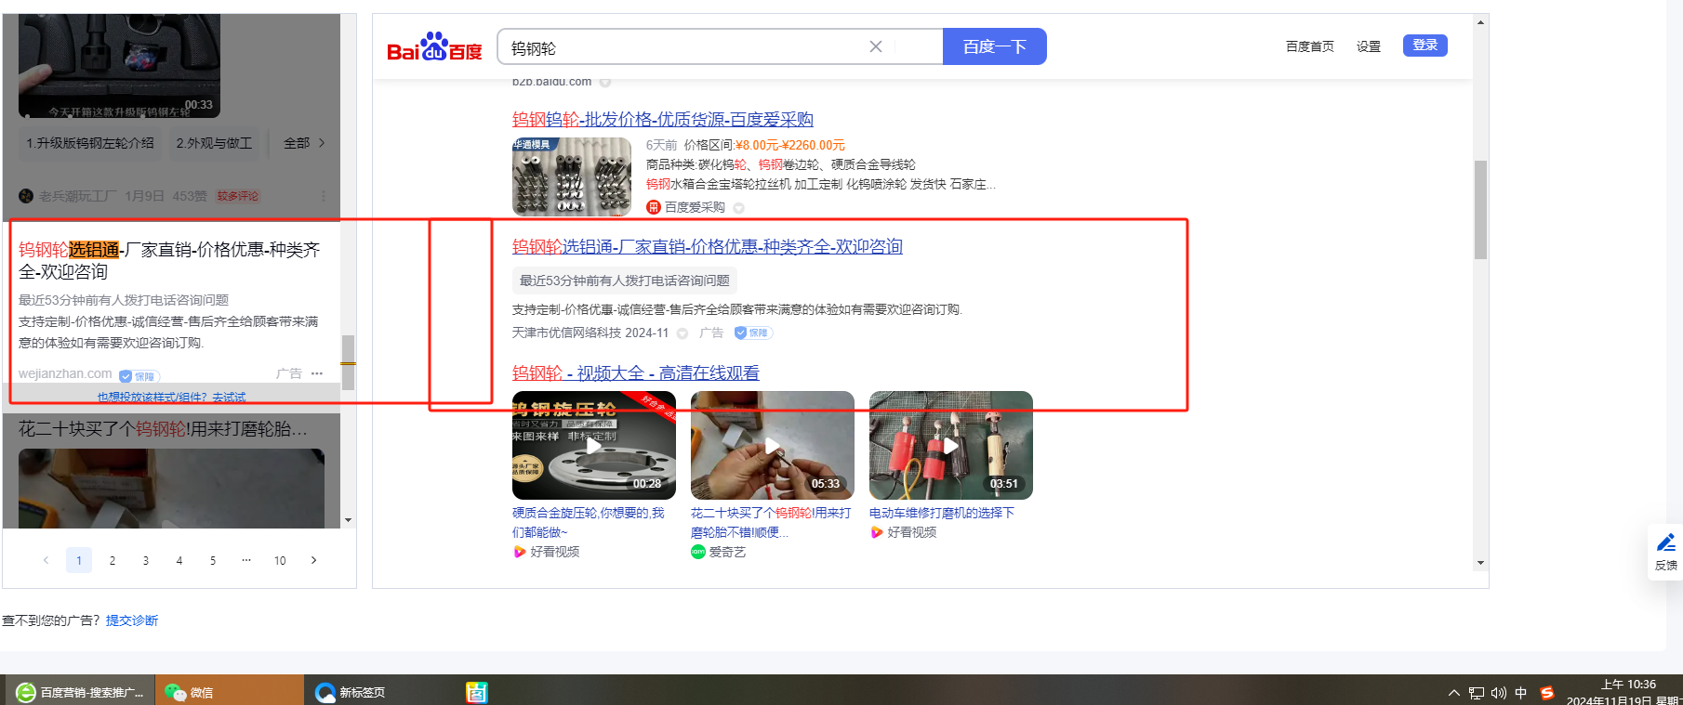Show hidden tray icons with the chevron
This screenshot has height=705, width=1683.
coord(1453,693)
